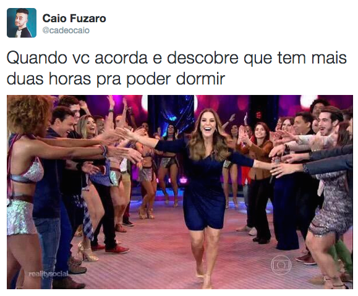Viewport: 358px width, 296px height.
Task: Click the tweet text starting with Quando
Action: pyautogui.click(x=176, y=68)
